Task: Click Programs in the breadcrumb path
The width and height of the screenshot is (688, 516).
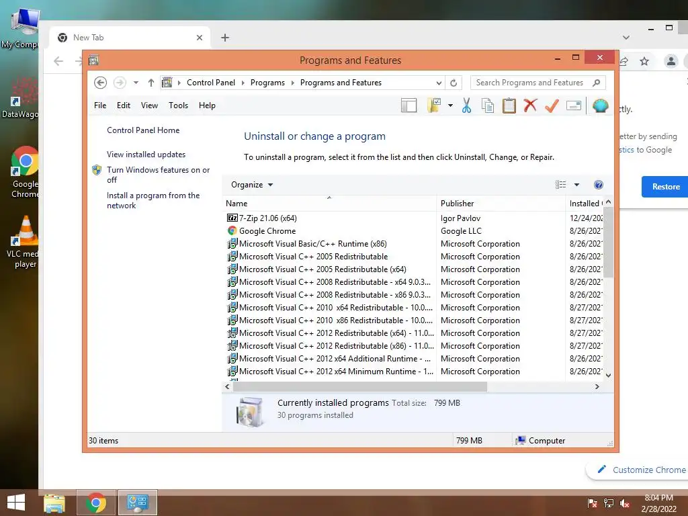Action: [267, 83]
